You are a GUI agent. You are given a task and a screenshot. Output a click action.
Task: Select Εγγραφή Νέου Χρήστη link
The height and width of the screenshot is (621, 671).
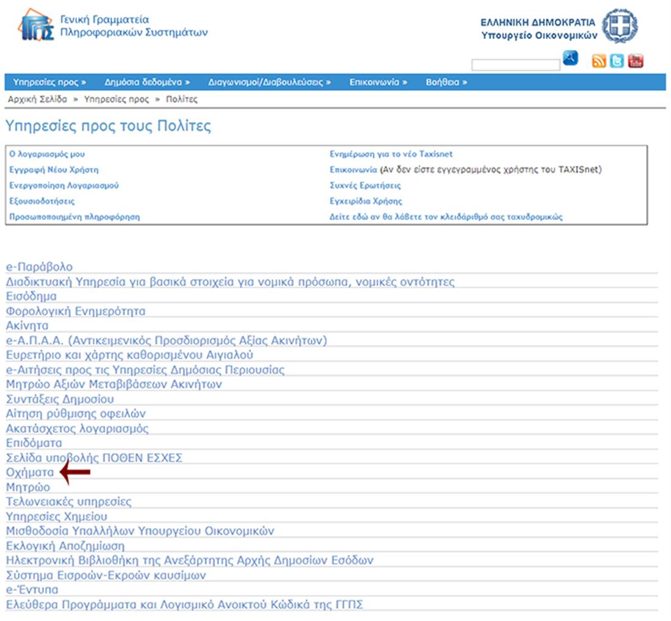(54, 170)
